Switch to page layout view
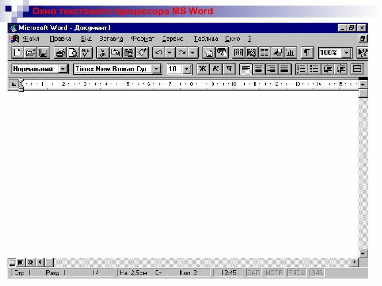The height and width of the screenshot is (286, 382). [x=21, y=263]
